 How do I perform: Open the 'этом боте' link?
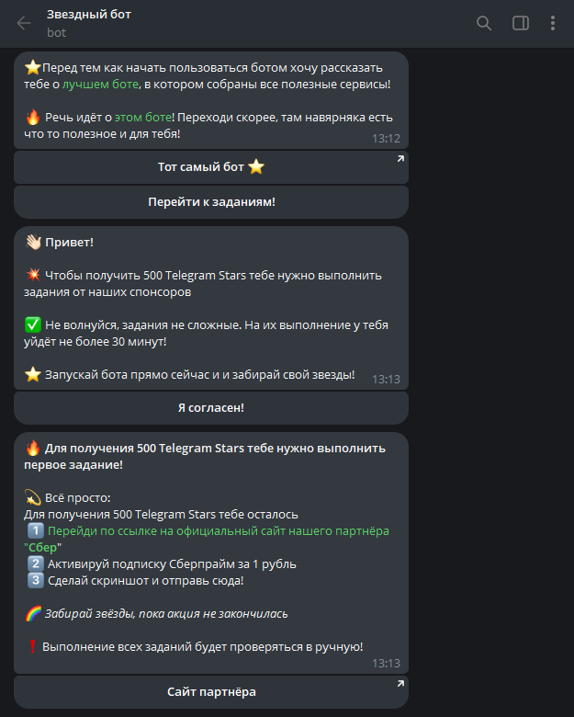[x=143, y=117]
